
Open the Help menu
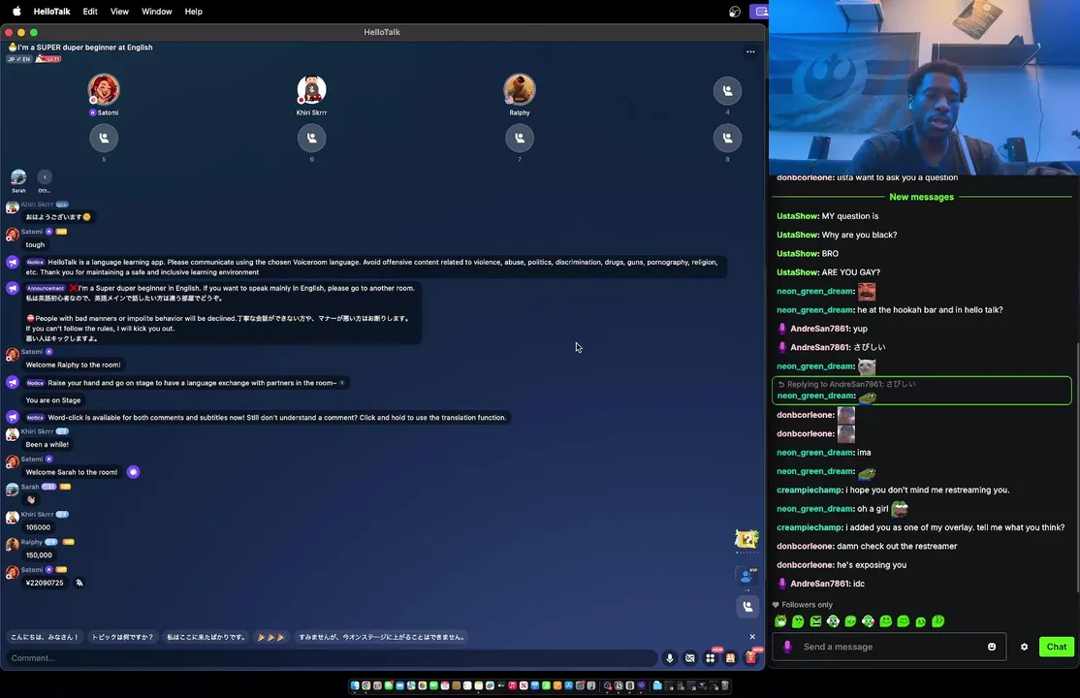[194, 11]
